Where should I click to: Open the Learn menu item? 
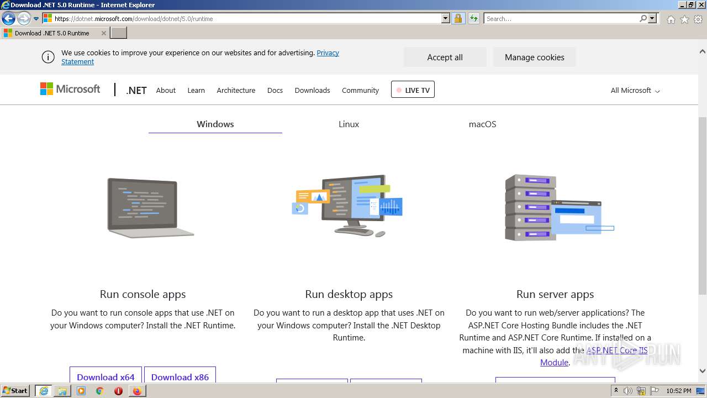click(196, 90)
